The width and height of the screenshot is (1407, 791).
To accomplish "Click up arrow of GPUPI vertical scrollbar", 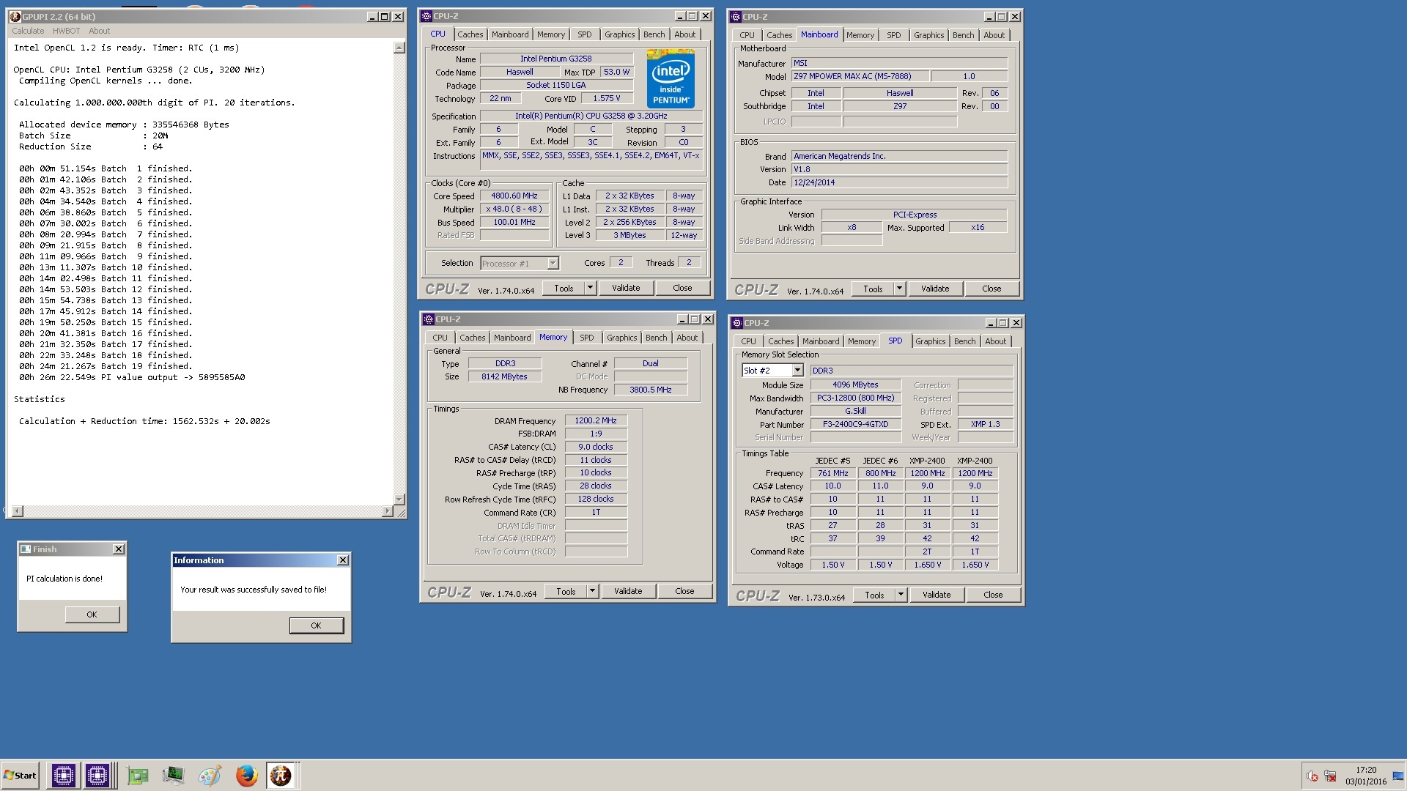I will [x=399, y=48].
